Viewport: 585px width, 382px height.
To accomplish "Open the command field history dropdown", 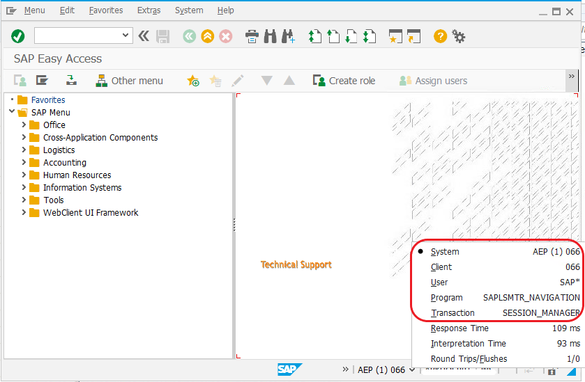I will click(126, 35).
